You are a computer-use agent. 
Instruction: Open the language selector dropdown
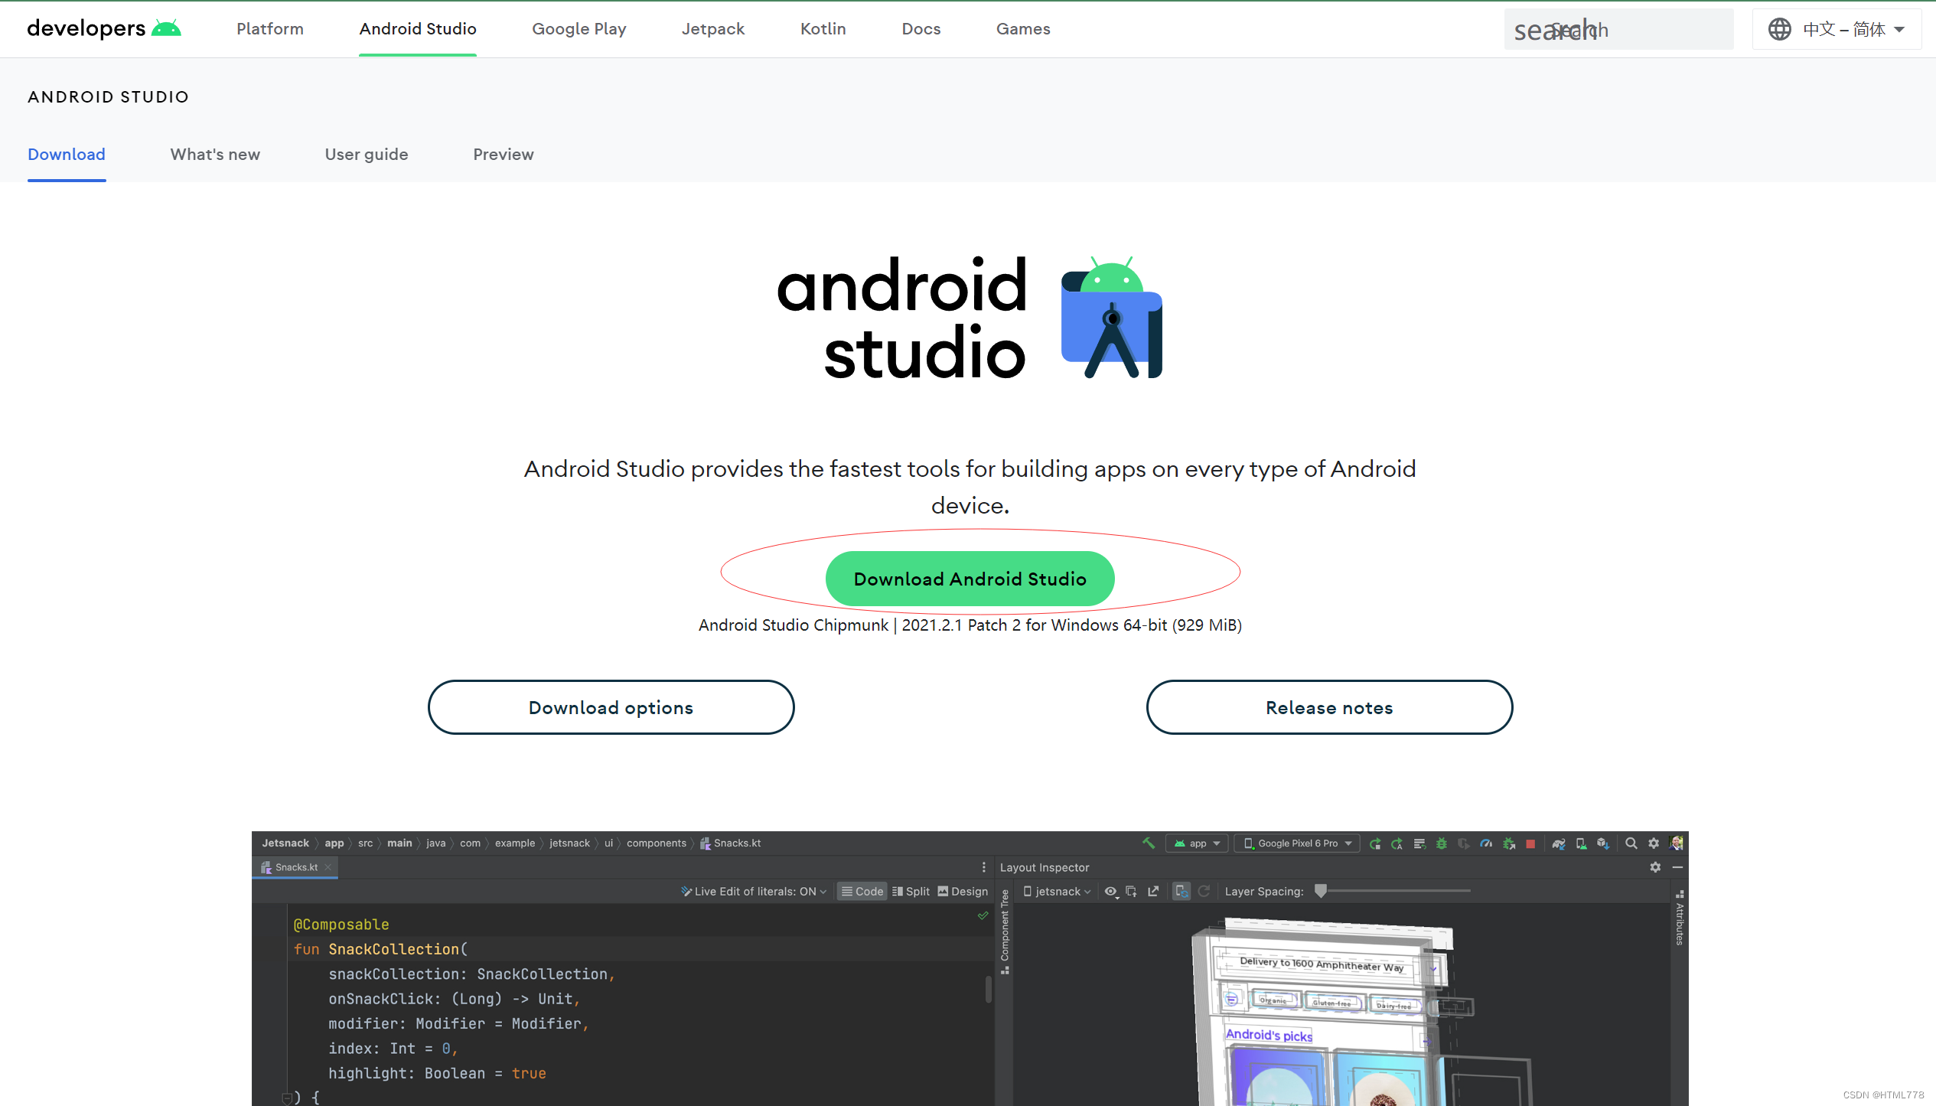click(1837, 29)
